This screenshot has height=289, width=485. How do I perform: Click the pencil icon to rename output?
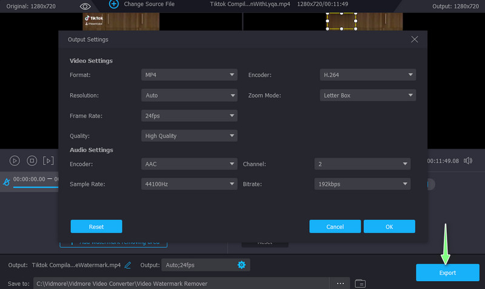point(128,265)
